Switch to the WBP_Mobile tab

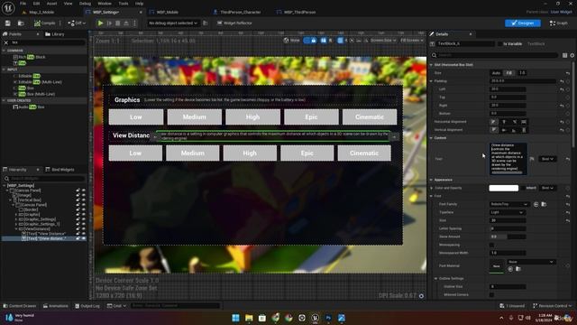point(168,12)
